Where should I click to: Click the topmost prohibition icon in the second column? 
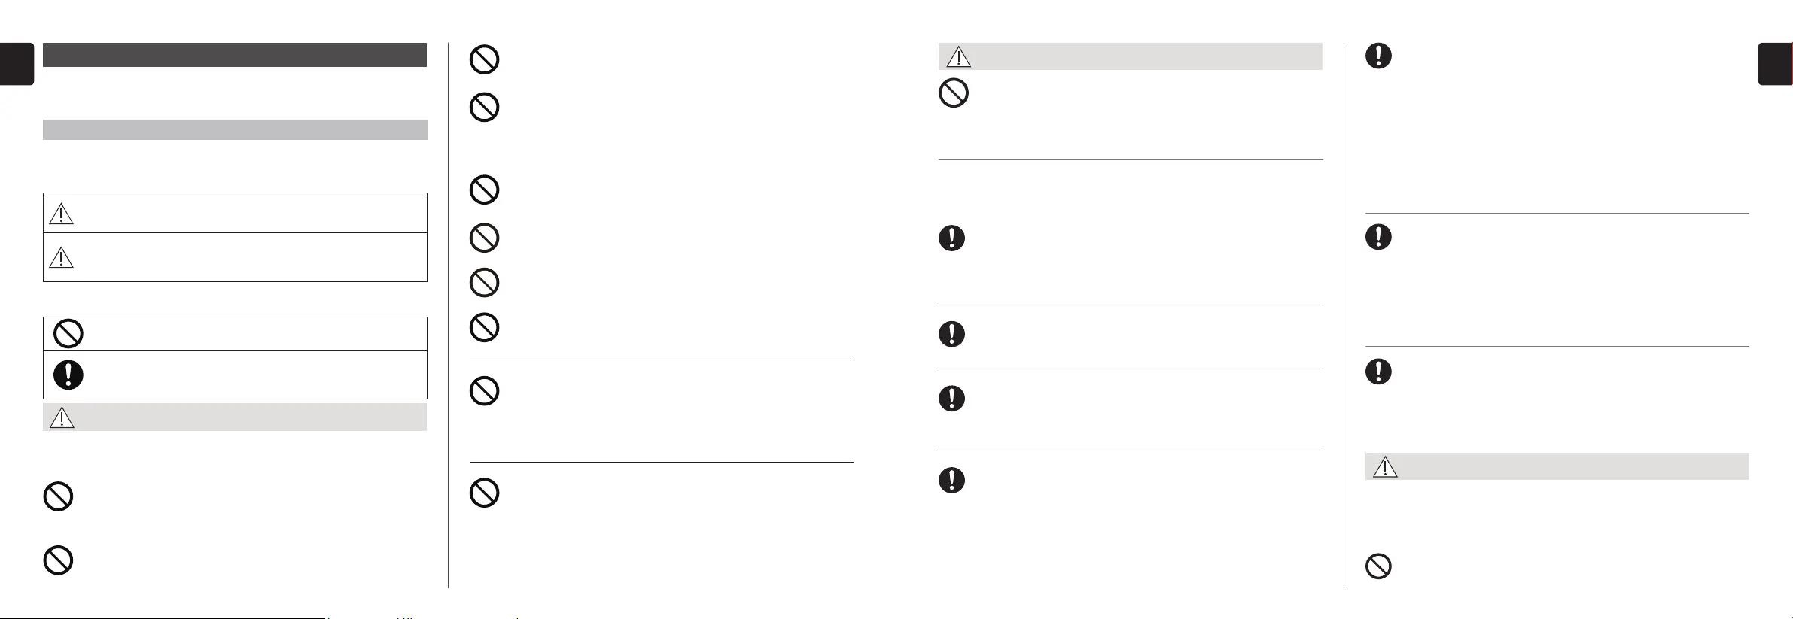pos(484,59)
